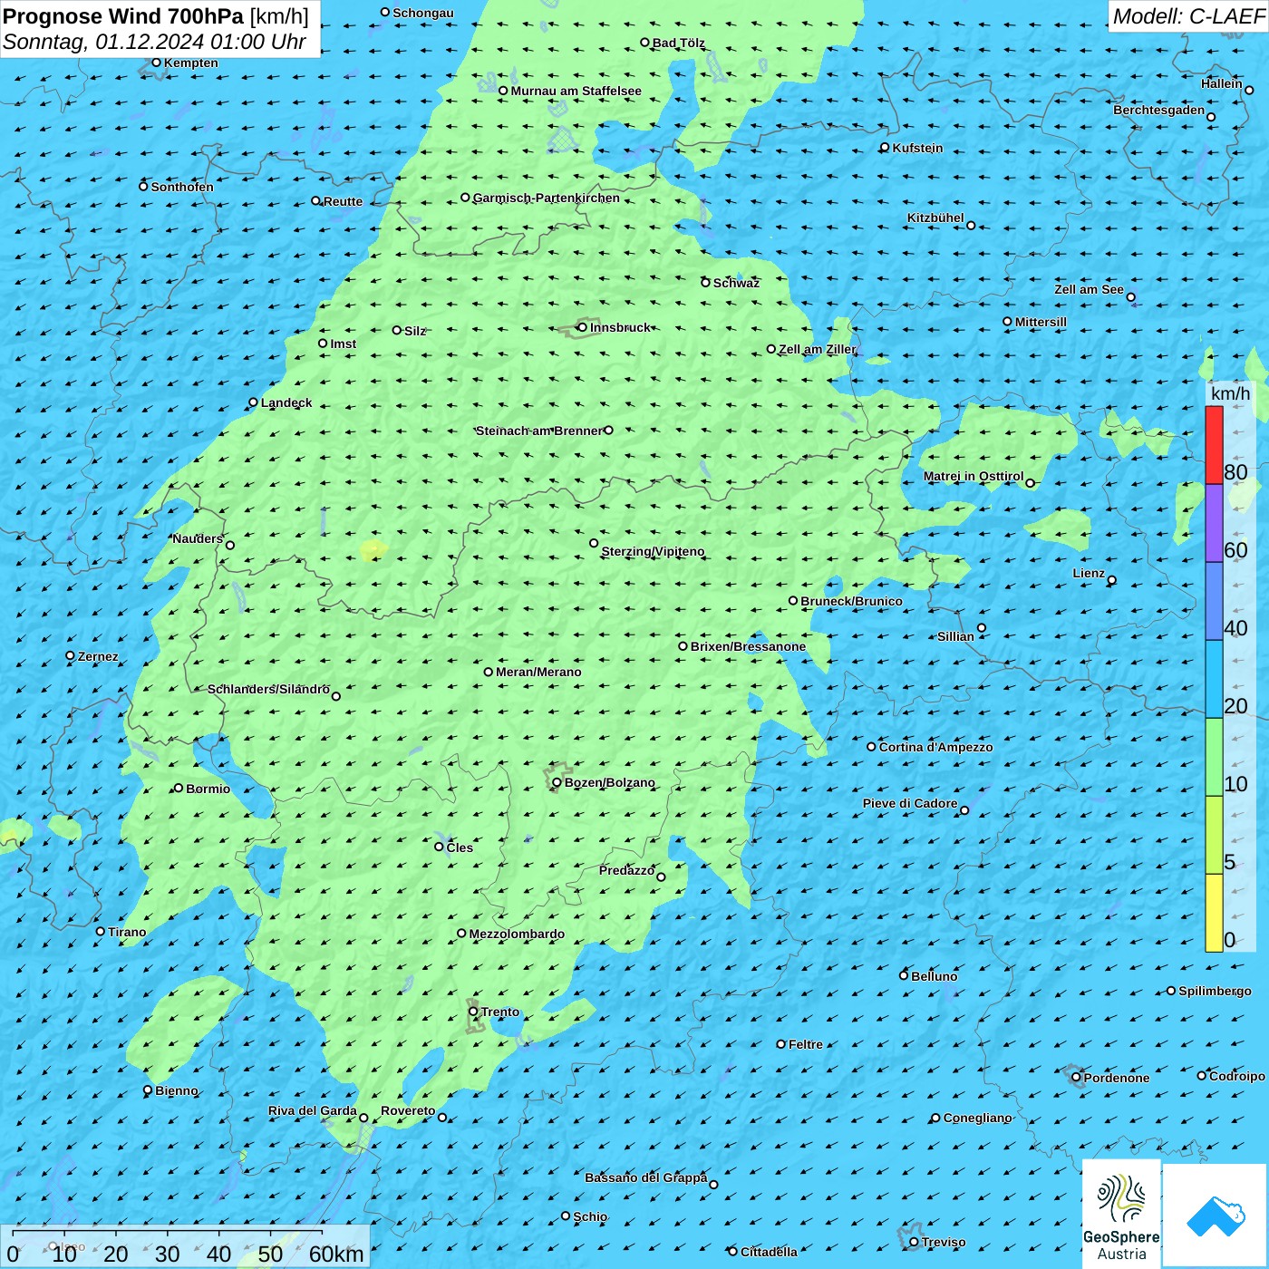1269x1269 pixels.
Task: Click the Garmisch-Partenkirchen label
Action: (547, 198)
